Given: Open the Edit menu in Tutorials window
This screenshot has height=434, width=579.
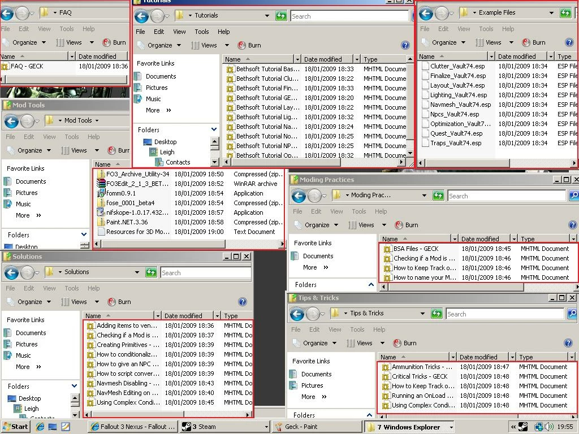Looking at the screenshot, I should point(159,32).
